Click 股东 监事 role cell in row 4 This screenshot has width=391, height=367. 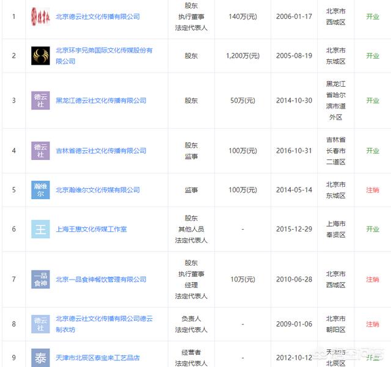pyautogui.click(x=191, y=151)
